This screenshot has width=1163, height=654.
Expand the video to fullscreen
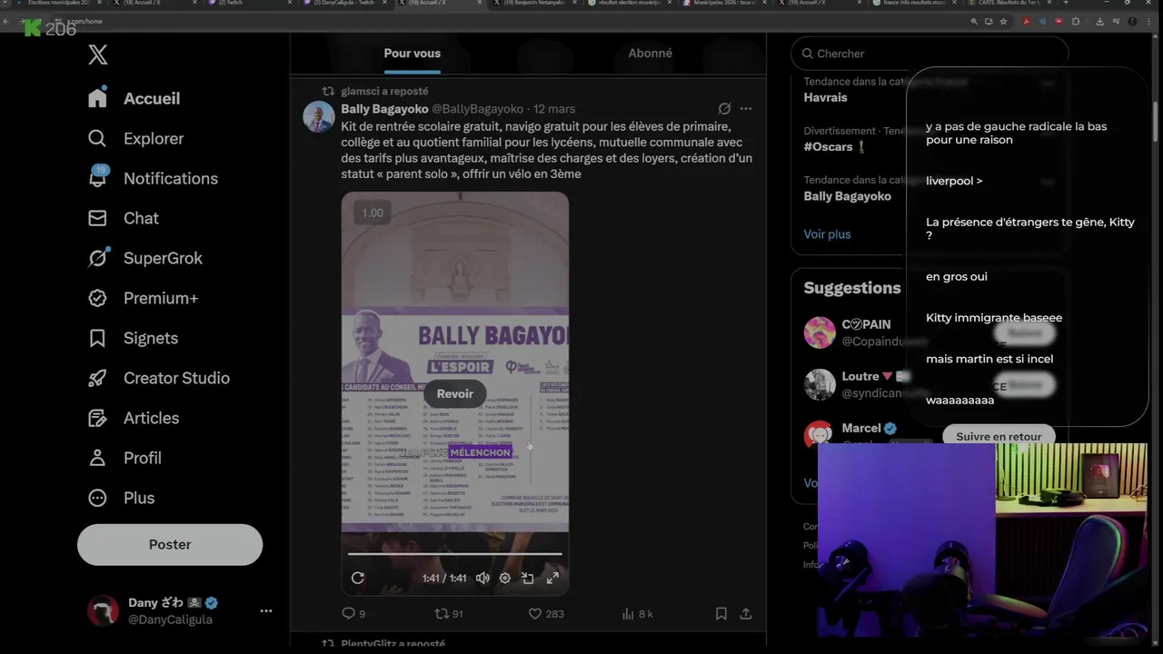[552, 578]
